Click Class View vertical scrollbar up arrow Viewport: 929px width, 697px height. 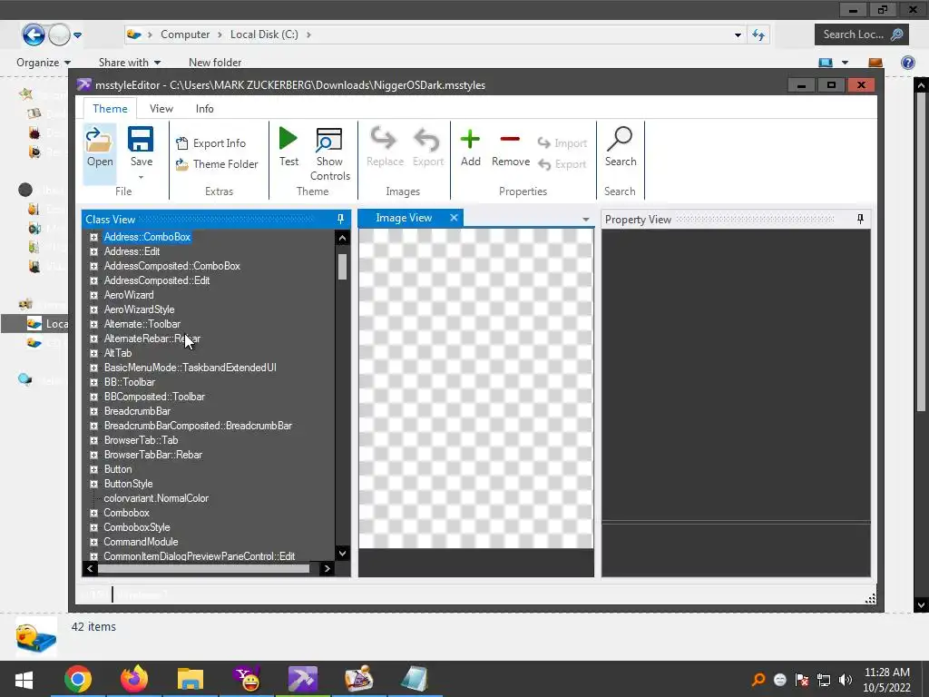tap(342, 238)
